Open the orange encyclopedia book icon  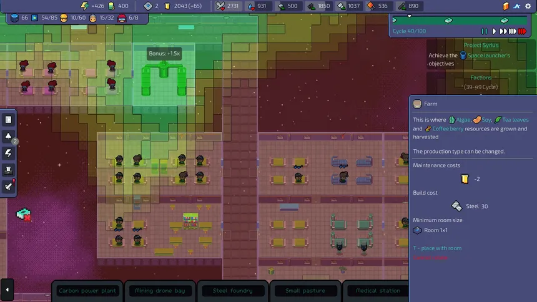coord(506,6)
